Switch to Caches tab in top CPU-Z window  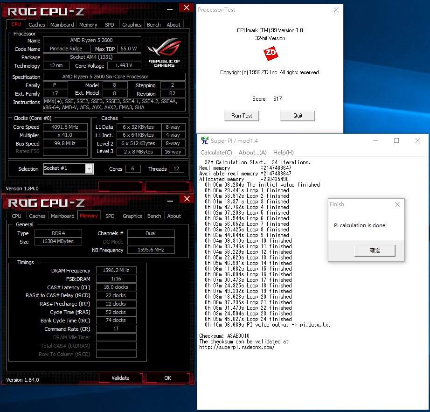[37, 25]
